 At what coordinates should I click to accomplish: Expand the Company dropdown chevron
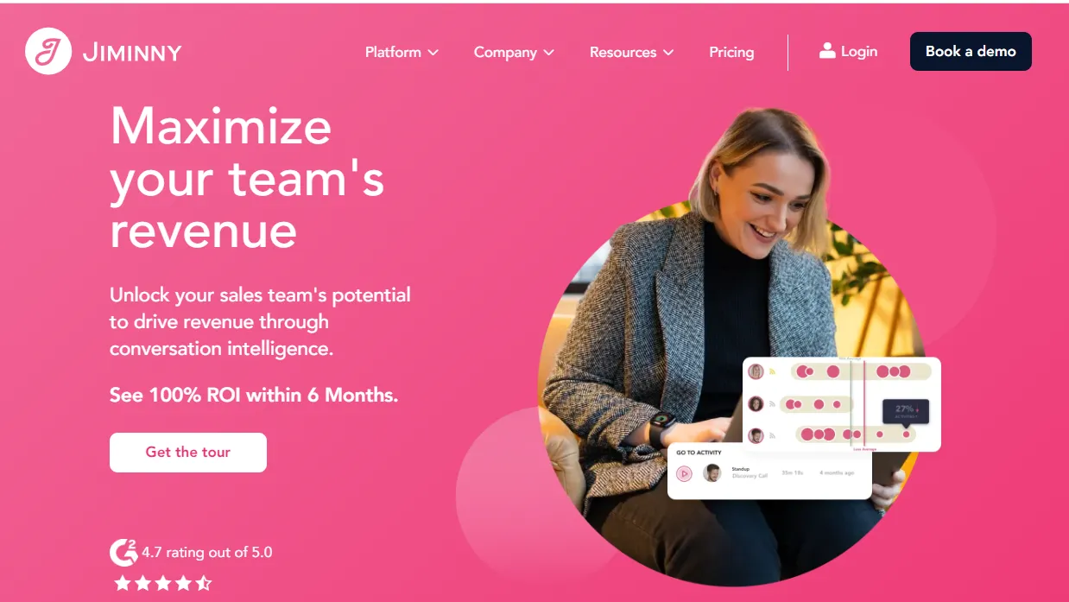click(548, 53)
